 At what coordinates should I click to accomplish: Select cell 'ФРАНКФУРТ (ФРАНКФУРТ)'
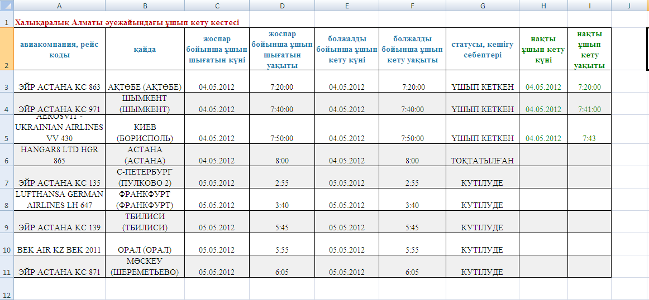pyautogui.click(x=145, y=200)
